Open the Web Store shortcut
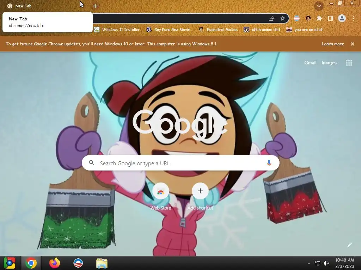Screen dimensions: 361x270 pyautogui.click(x=161, y=197)
